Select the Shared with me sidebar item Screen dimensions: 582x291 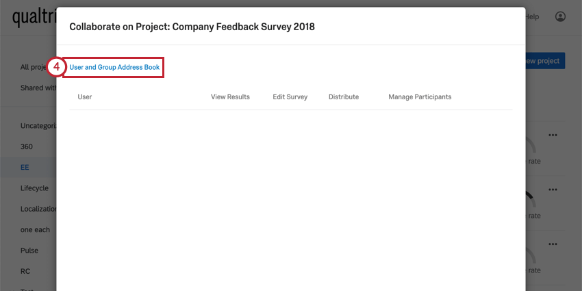coord(38,88)
